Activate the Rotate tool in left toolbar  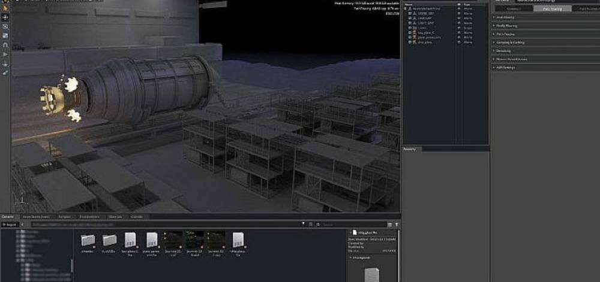click(x=5, y=26)
